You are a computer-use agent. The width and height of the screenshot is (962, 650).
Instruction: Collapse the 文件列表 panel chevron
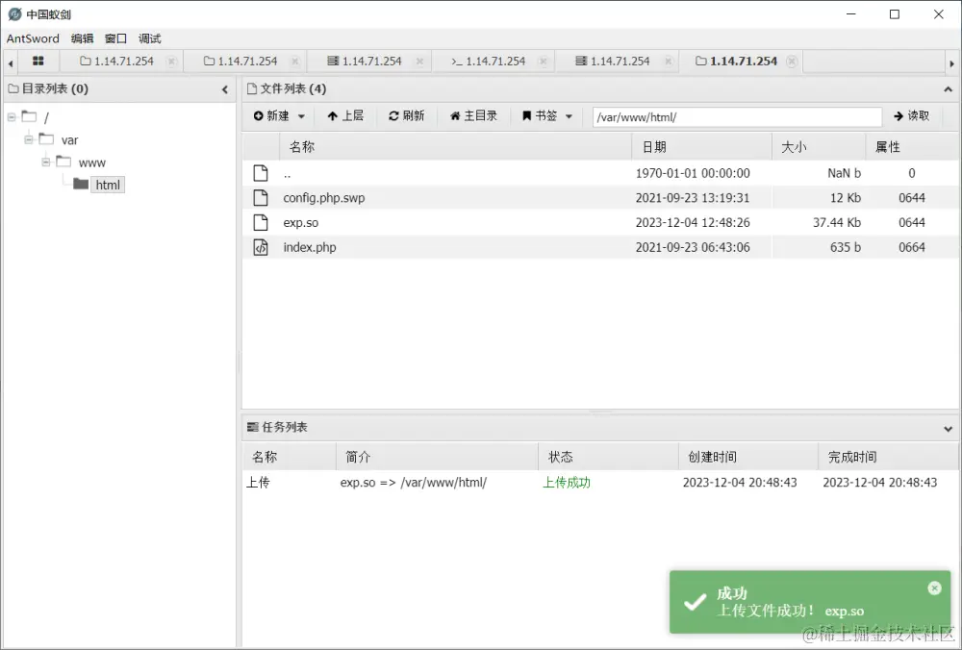[x=948, y=89]
